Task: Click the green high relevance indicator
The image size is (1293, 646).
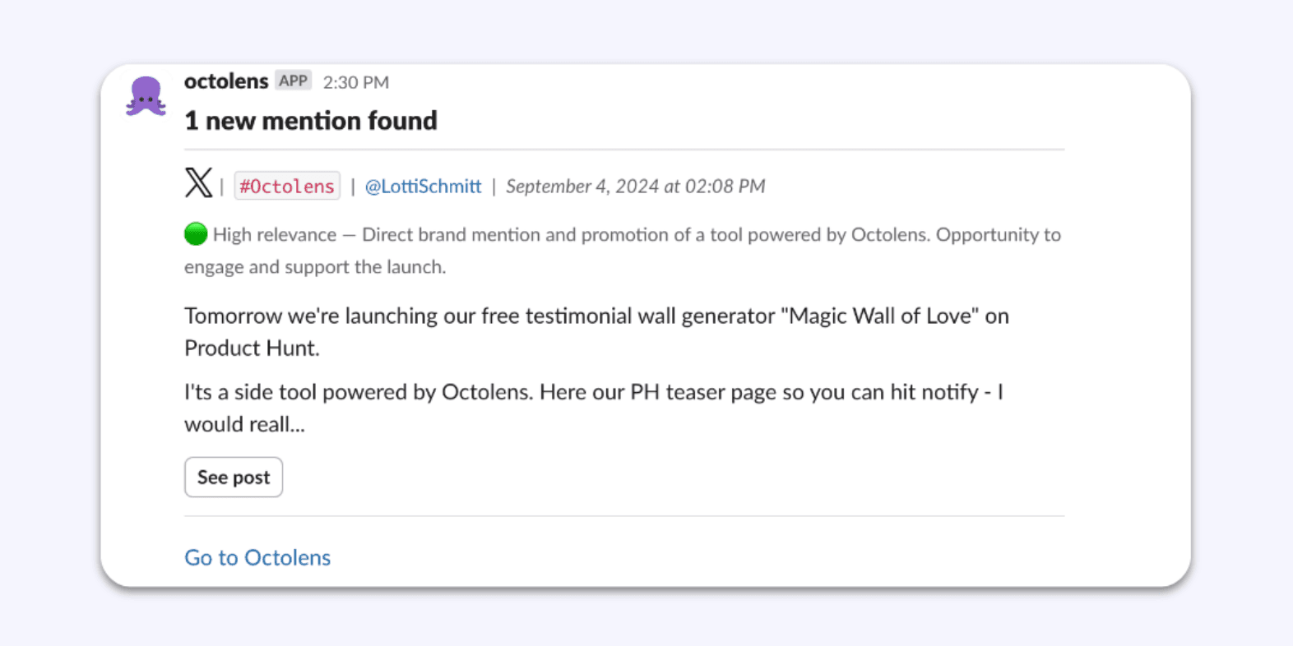Action: tap(195, 233)
